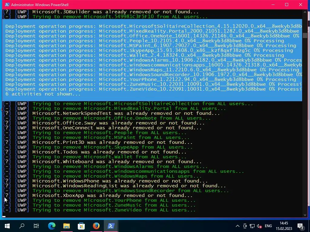Click 'Microsoft.WindowsPhone was already removed' line
The height and width of the screenshot is (232, 310).
(105, 181)
